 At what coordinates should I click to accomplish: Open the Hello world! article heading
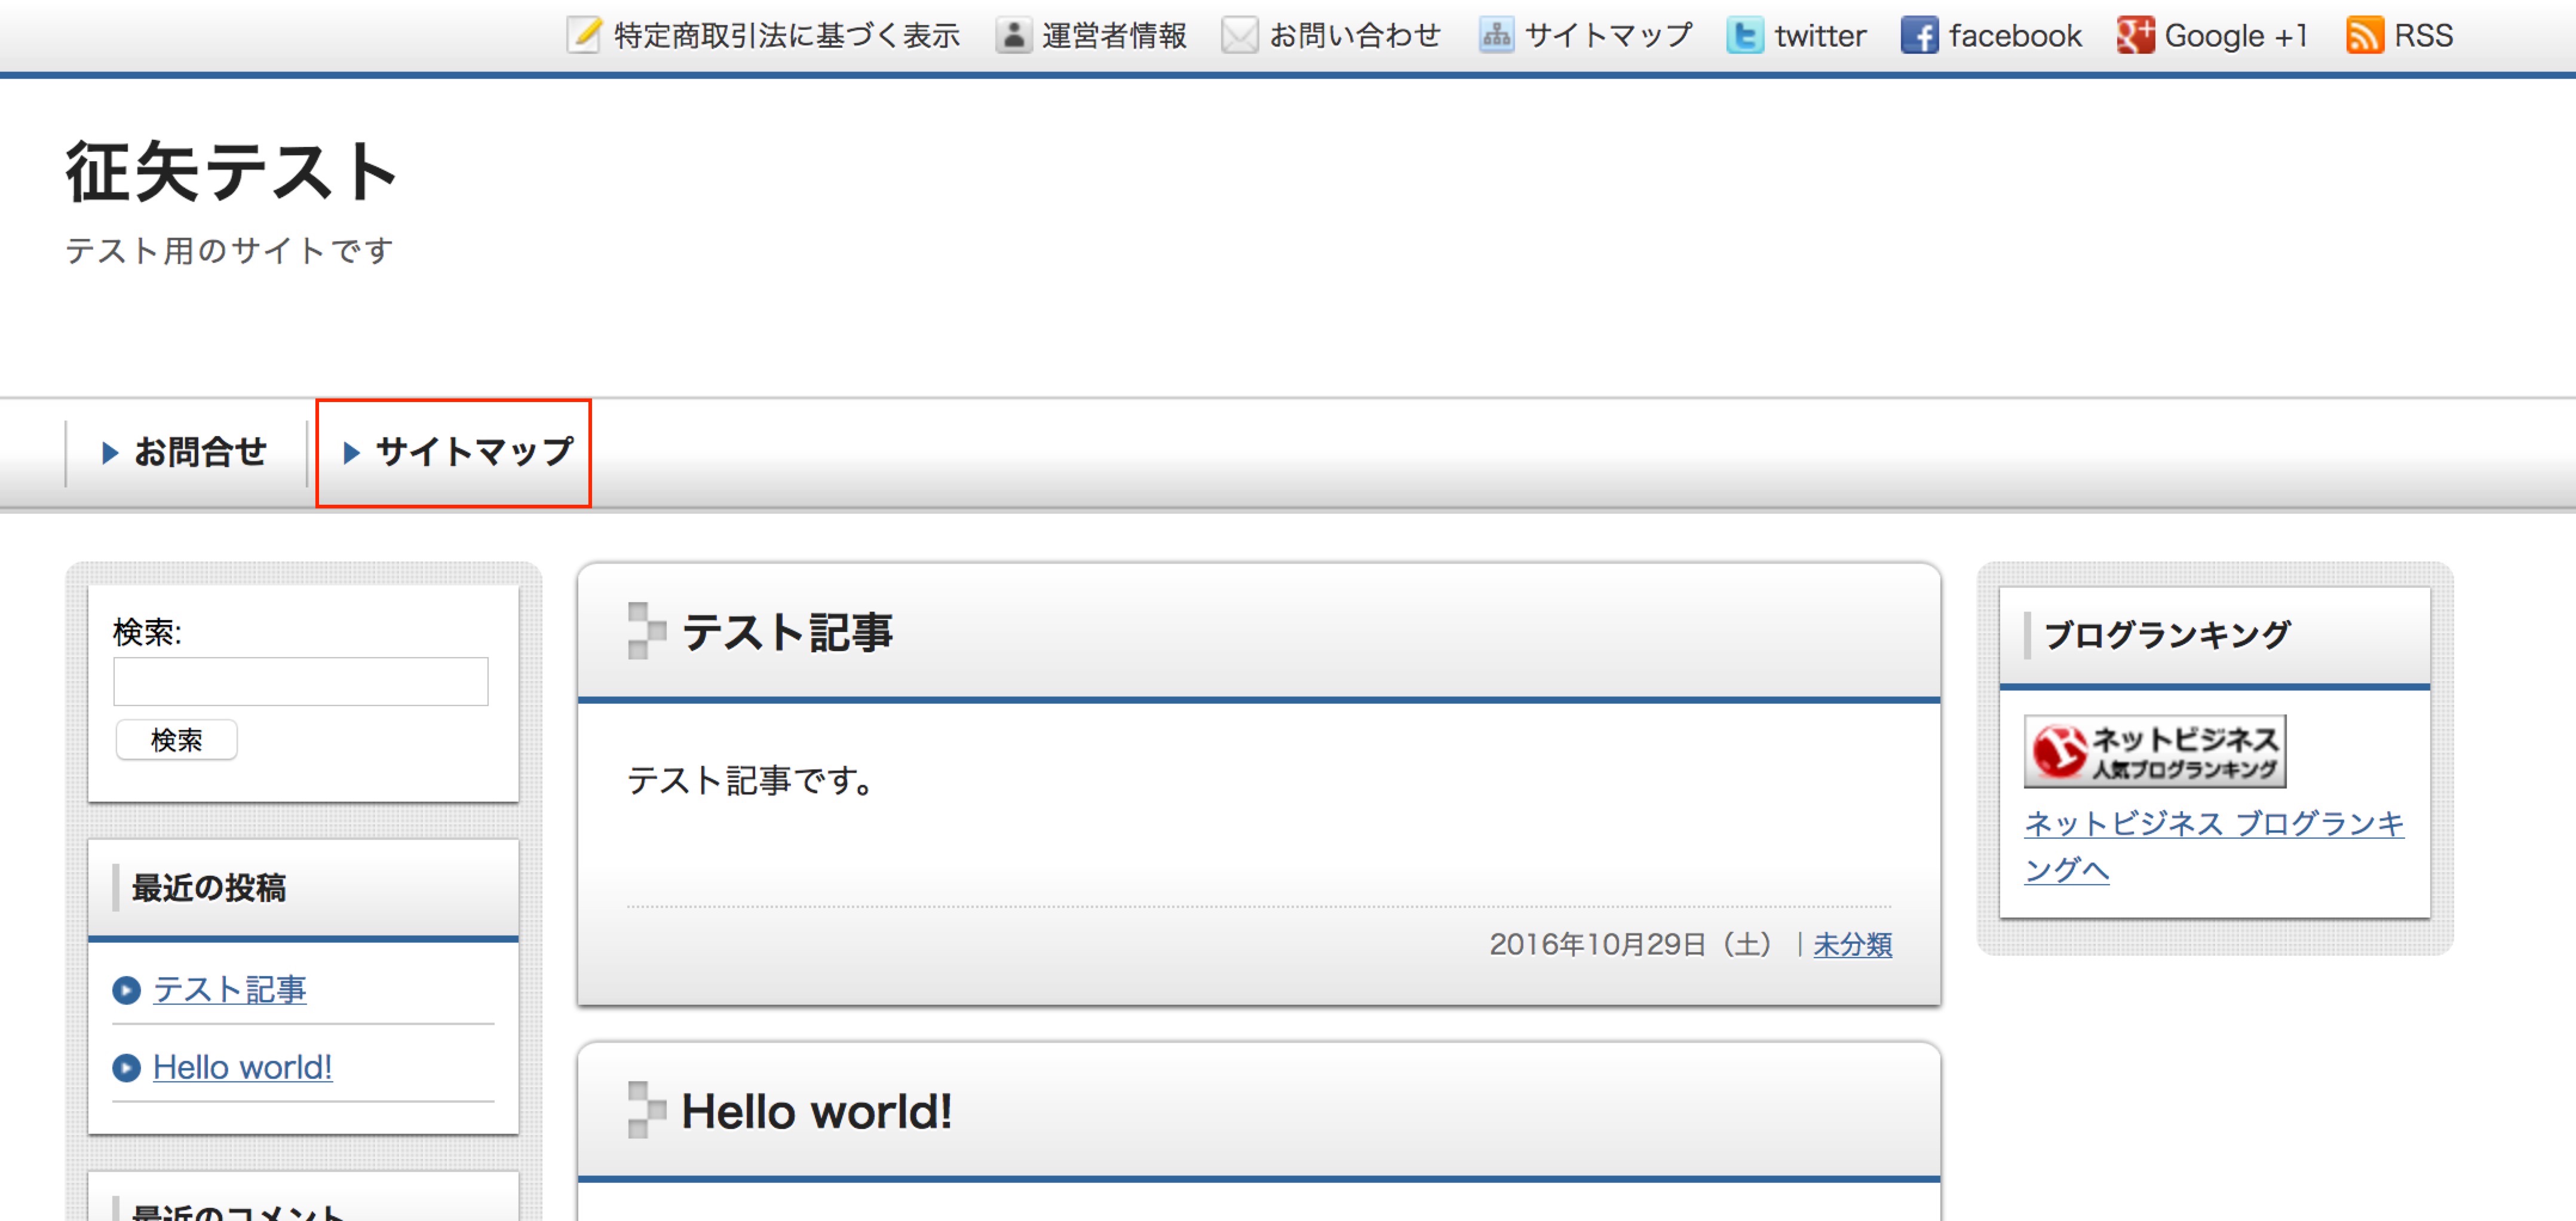pos(816,1111)
